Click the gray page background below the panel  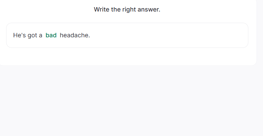tap(131, 102)
